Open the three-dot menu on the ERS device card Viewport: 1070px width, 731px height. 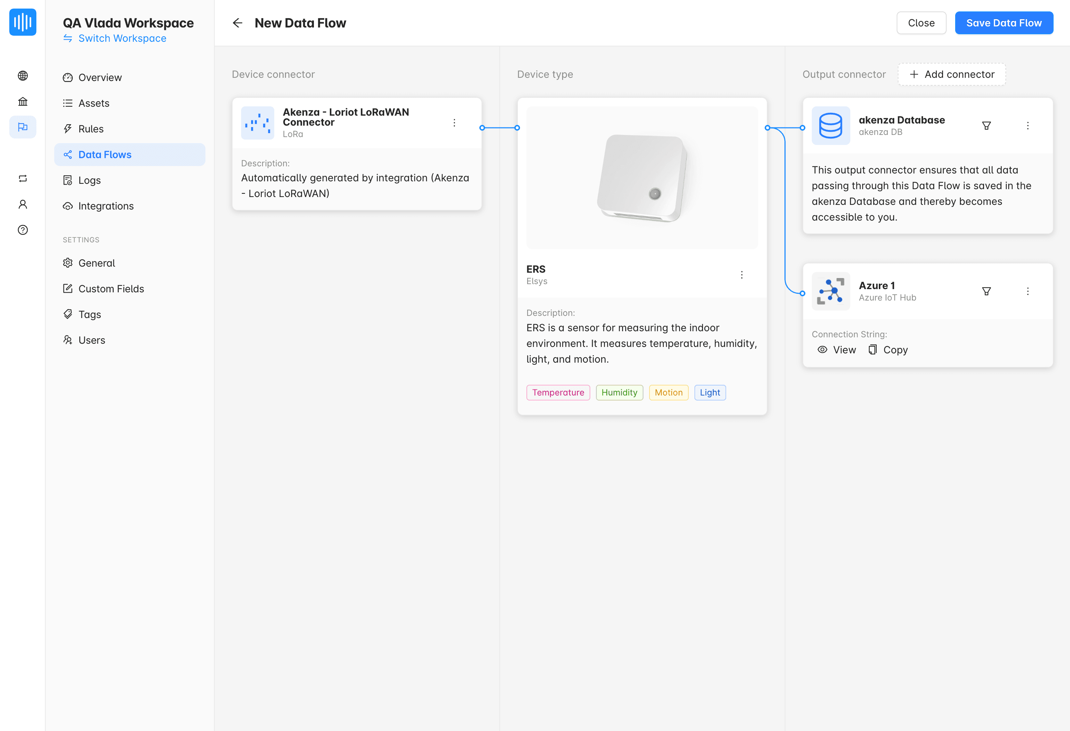pyautogui.click(x=742, y=274)
